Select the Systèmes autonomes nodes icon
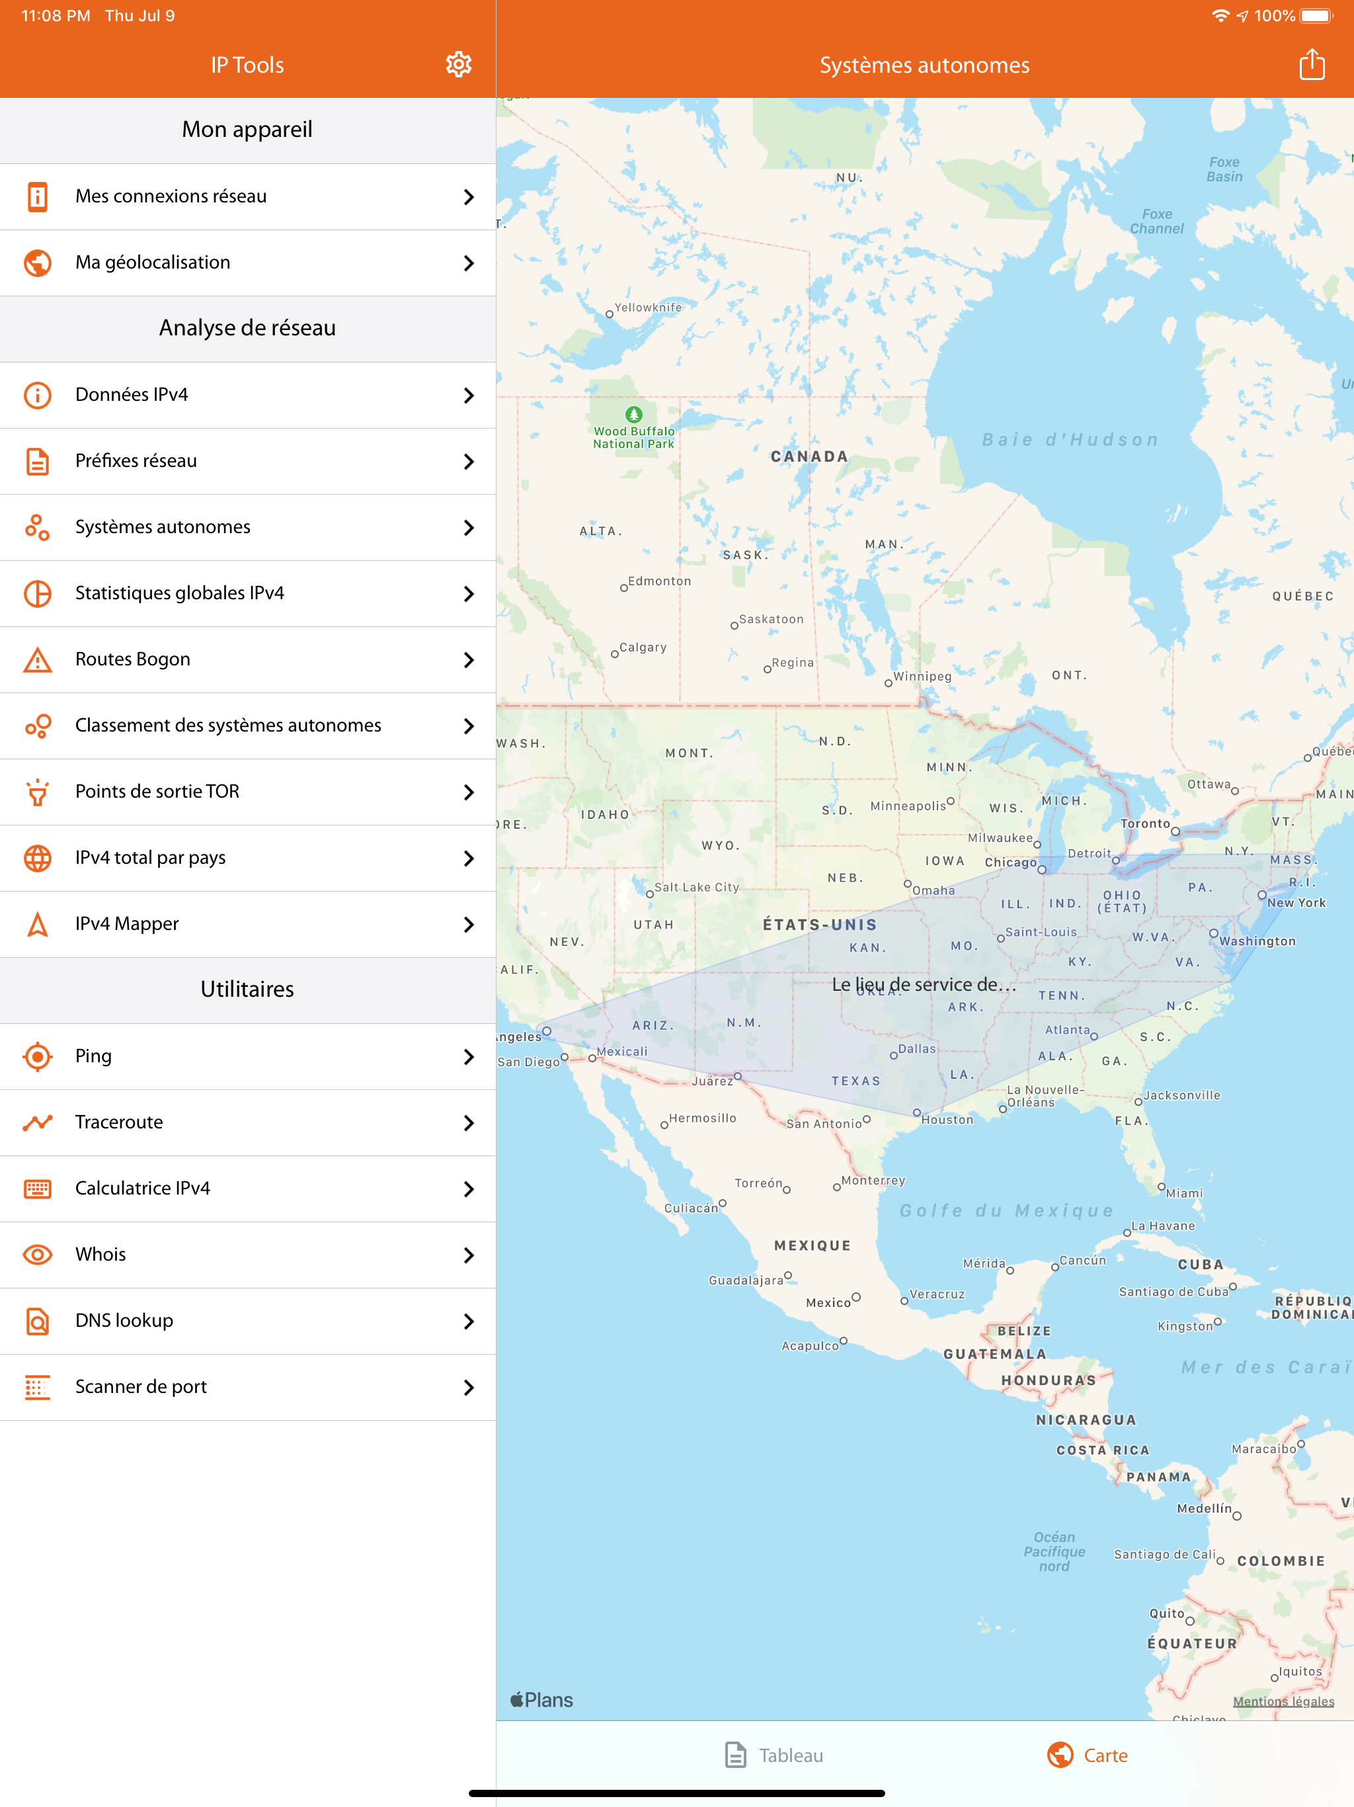This screenshot has width=1354, height=1807. 38,527
